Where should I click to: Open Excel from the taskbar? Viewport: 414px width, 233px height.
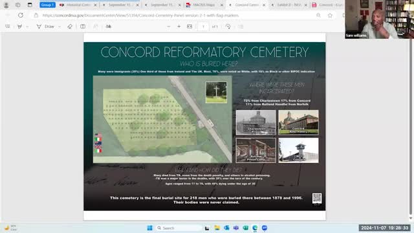(x=246, y=228)
